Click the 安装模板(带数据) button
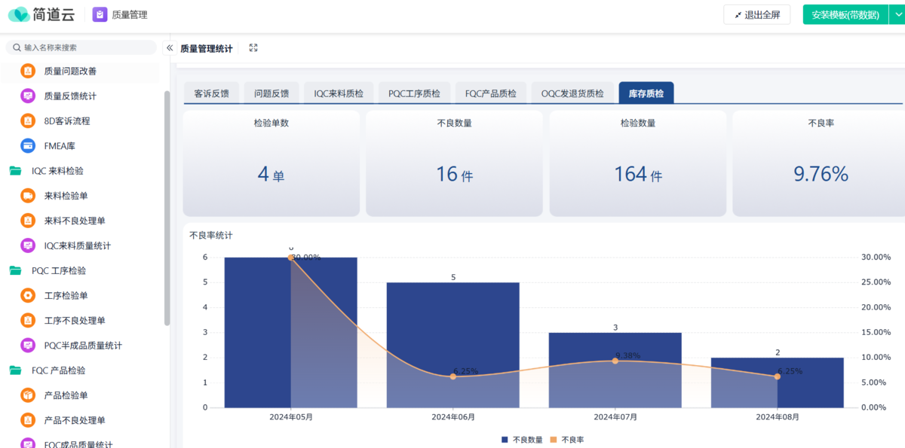 coord(845,14)
